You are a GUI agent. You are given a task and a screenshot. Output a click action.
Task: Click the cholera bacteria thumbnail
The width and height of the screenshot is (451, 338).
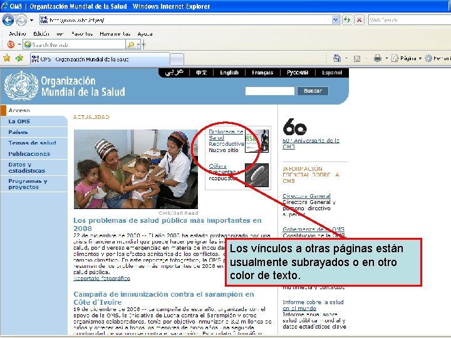click(257, 175)
